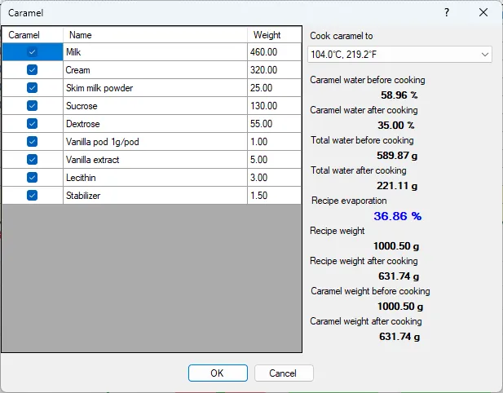Toggle the Vanilla pod 1g/pod checkbox
The image size is (503, 393).
(x=32, y=142)
